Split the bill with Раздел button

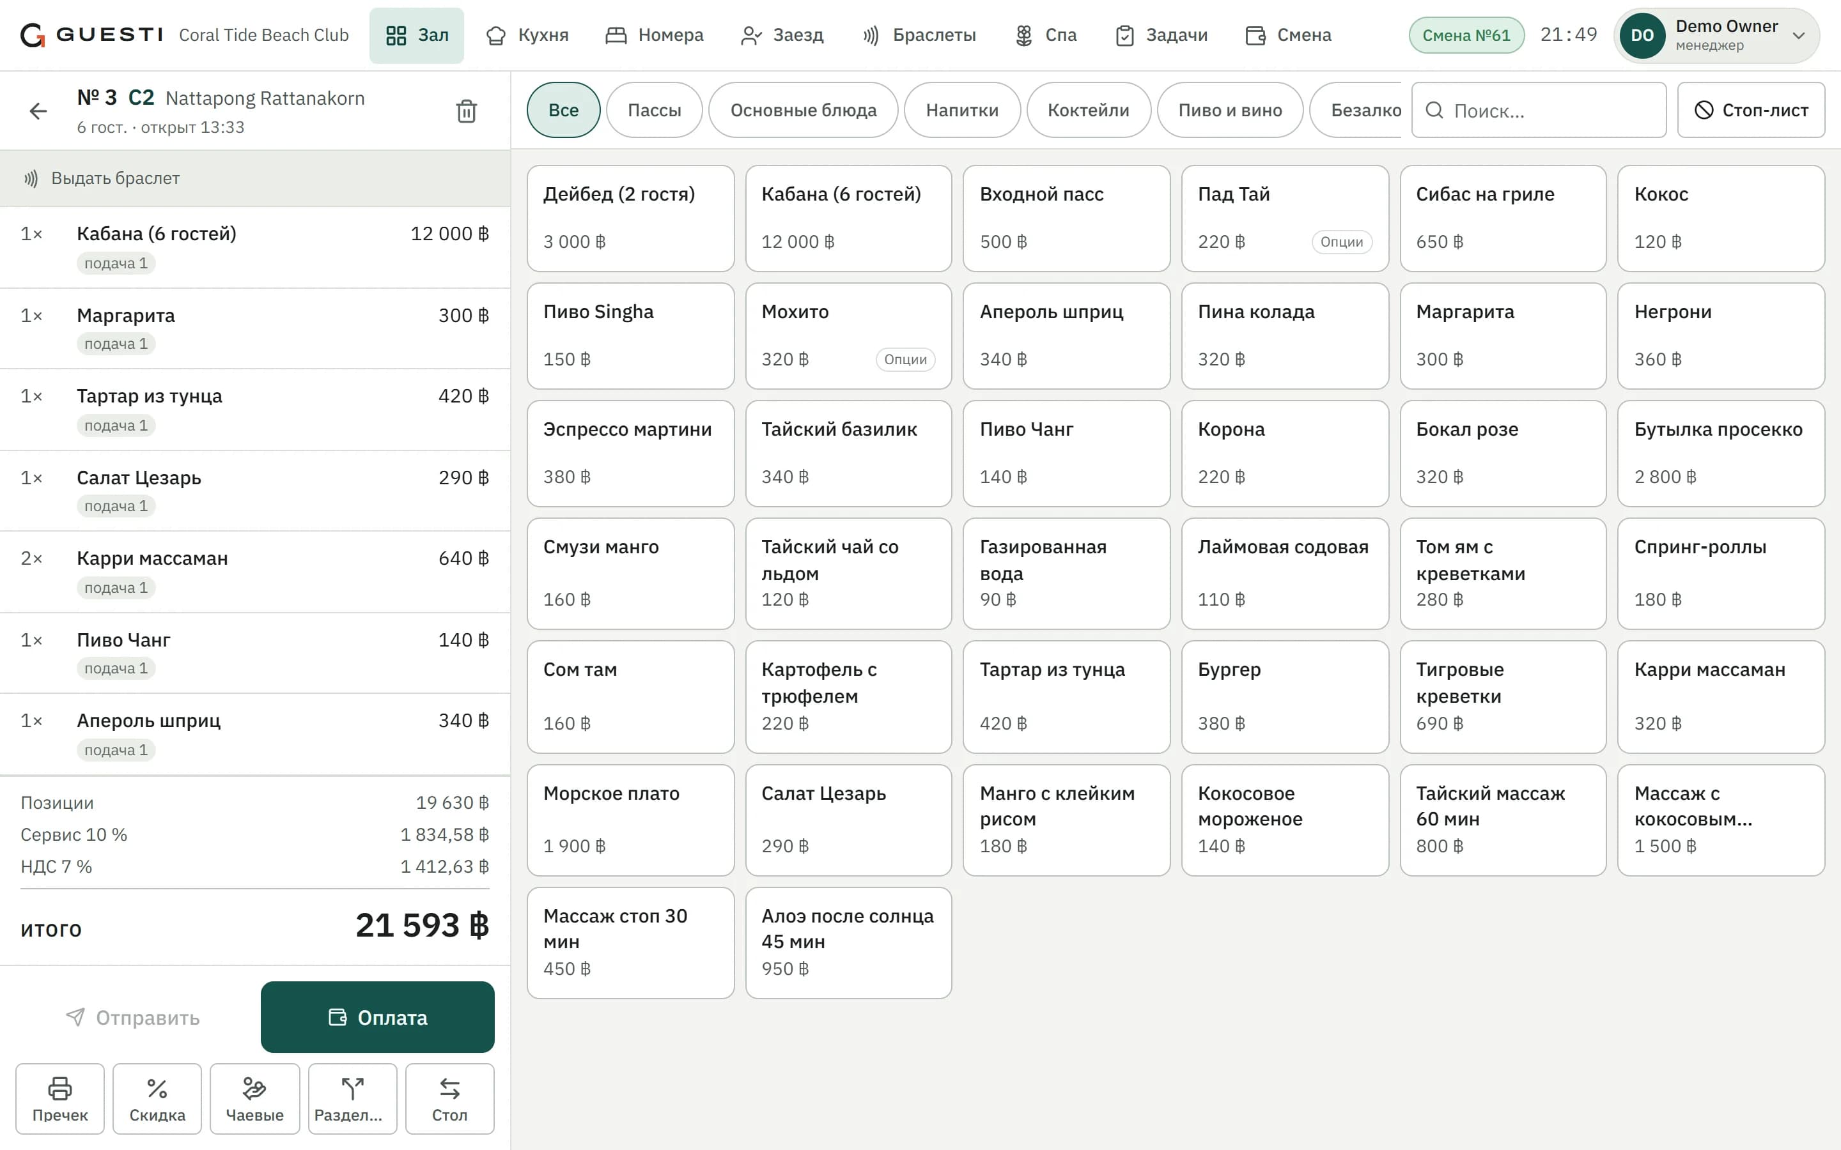pos(352,1099)
